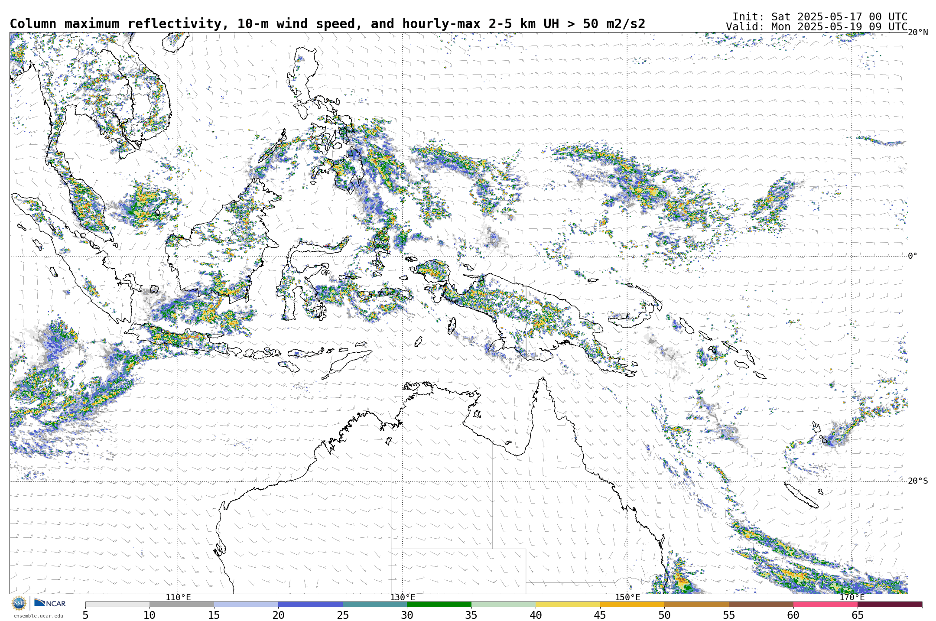Click the 25–30 dBZ teal swatch
Image resolution: width=936 pixels, height=621 pixels.
click(x=375, y=604)
